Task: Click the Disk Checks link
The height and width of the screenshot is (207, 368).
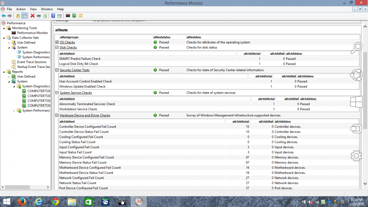Action: [x=68, y=47]
